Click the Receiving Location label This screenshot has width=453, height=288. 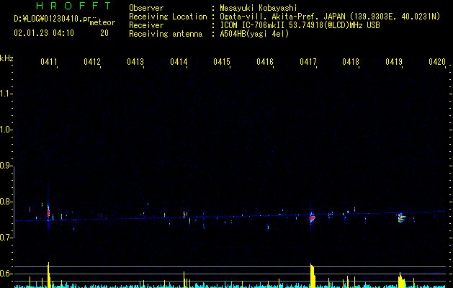click(x=168, y=17)
